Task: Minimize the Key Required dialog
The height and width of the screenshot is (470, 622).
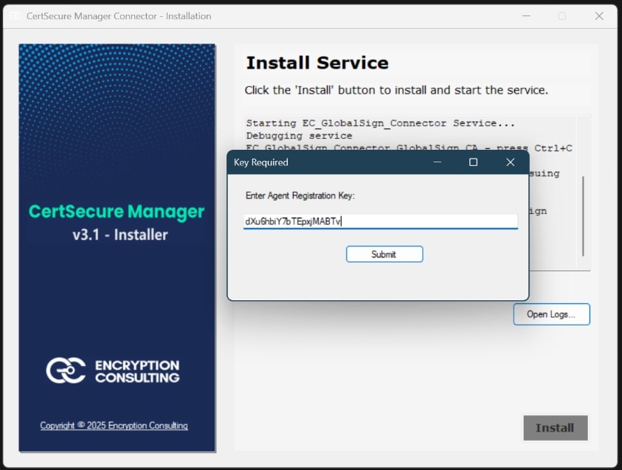Action: click(437, 162)
